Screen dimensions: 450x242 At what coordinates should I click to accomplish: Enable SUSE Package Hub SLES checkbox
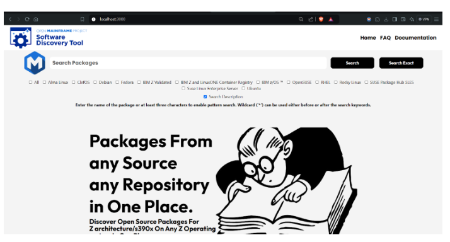(x=366, y=83)
